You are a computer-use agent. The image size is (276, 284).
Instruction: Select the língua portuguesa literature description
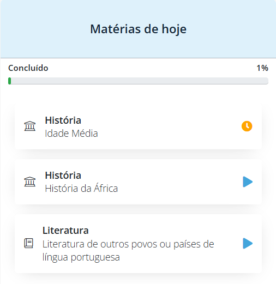coord(128,250)
